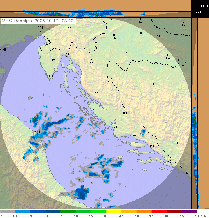The image size is (209, 218).
Task: Click the ST city marker
Action: point(131,136)
